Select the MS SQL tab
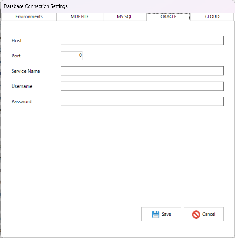Screen dimensions: 235x238 point(124,17)
